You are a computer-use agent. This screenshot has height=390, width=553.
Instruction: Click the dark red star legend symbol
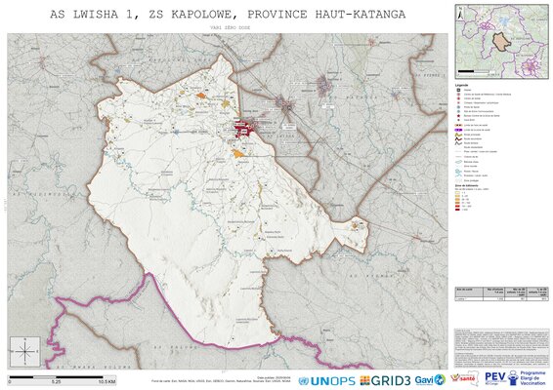click(458, 116)
